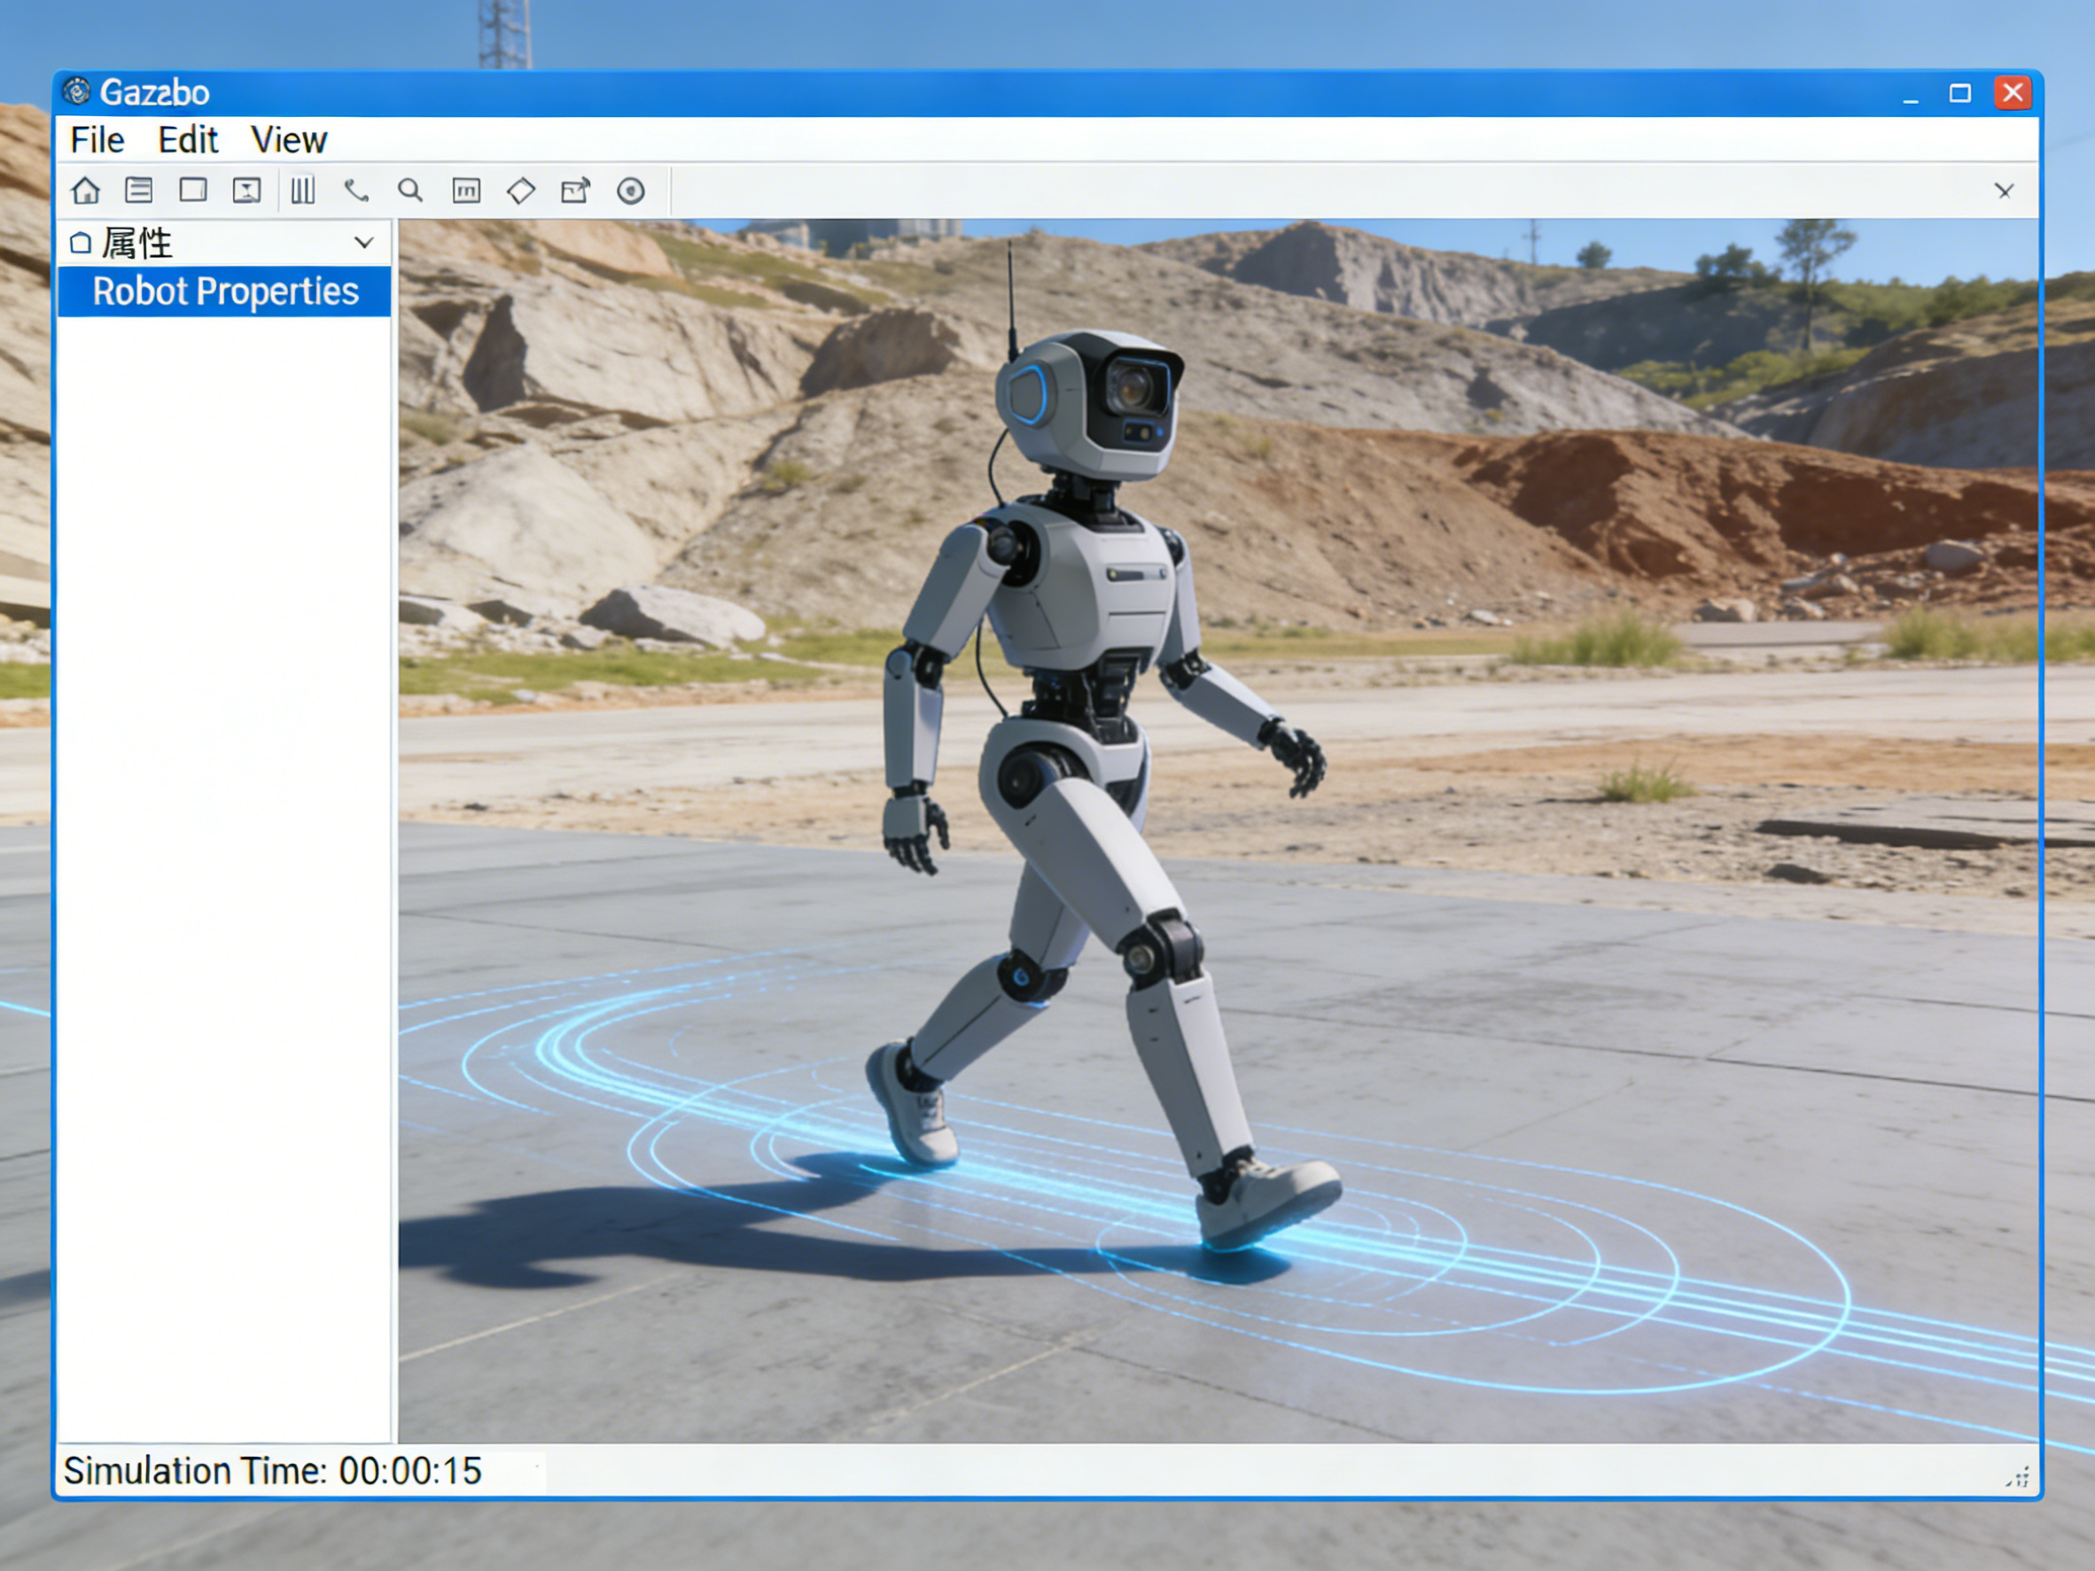Screen dimensions: 2095x1571
Task: Click the measurement box toolbar icon
Action: pyautogui.click(x=466, y=191)
